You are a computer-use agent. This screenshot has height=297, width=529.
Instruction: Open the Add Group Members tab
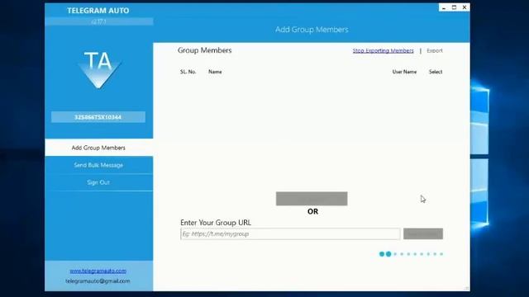(98, 148)
